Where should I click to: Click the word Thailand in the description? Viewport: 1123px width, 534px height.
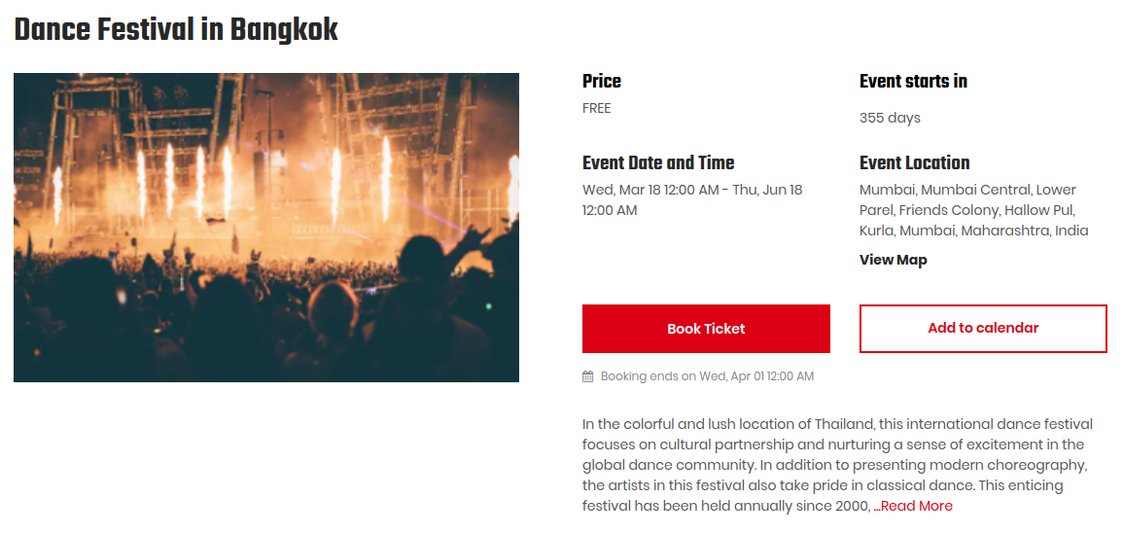point(844,424)
